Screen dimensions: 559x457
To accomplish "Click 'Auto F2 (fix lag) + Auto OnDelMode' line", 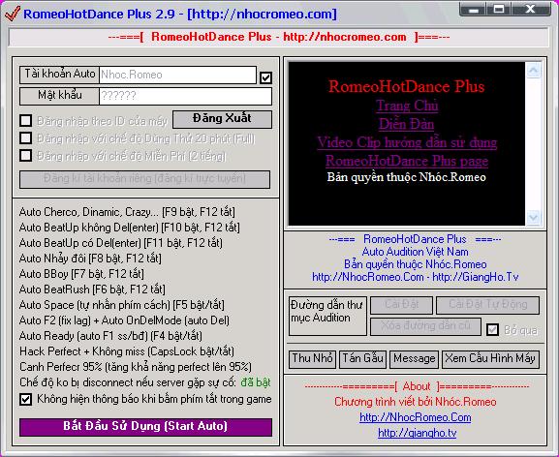I will pos(124,320).
